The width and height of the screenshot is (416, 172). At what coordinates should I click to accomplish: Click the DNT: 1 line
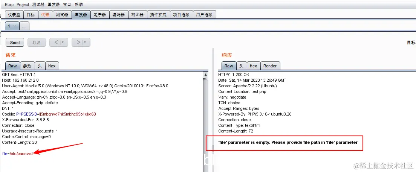click(8, 109)
